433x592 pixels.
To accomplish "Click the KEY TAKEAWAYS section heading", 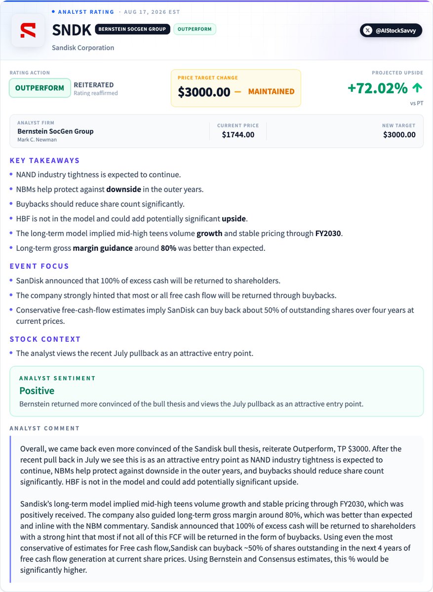I will coord(44,160).
